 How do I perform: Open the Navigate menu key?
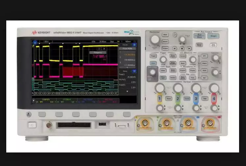165,48
